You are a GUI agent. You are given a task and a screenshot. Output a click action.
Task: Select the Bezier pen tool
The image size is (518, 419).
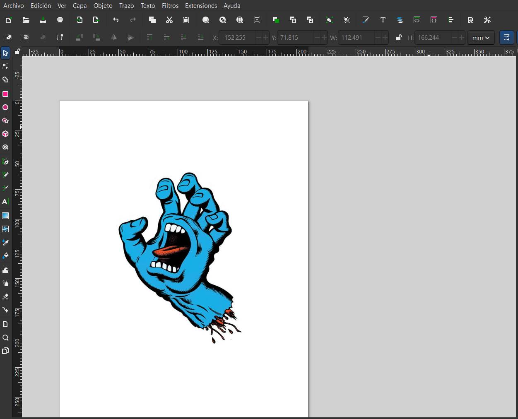pos(5,161)
